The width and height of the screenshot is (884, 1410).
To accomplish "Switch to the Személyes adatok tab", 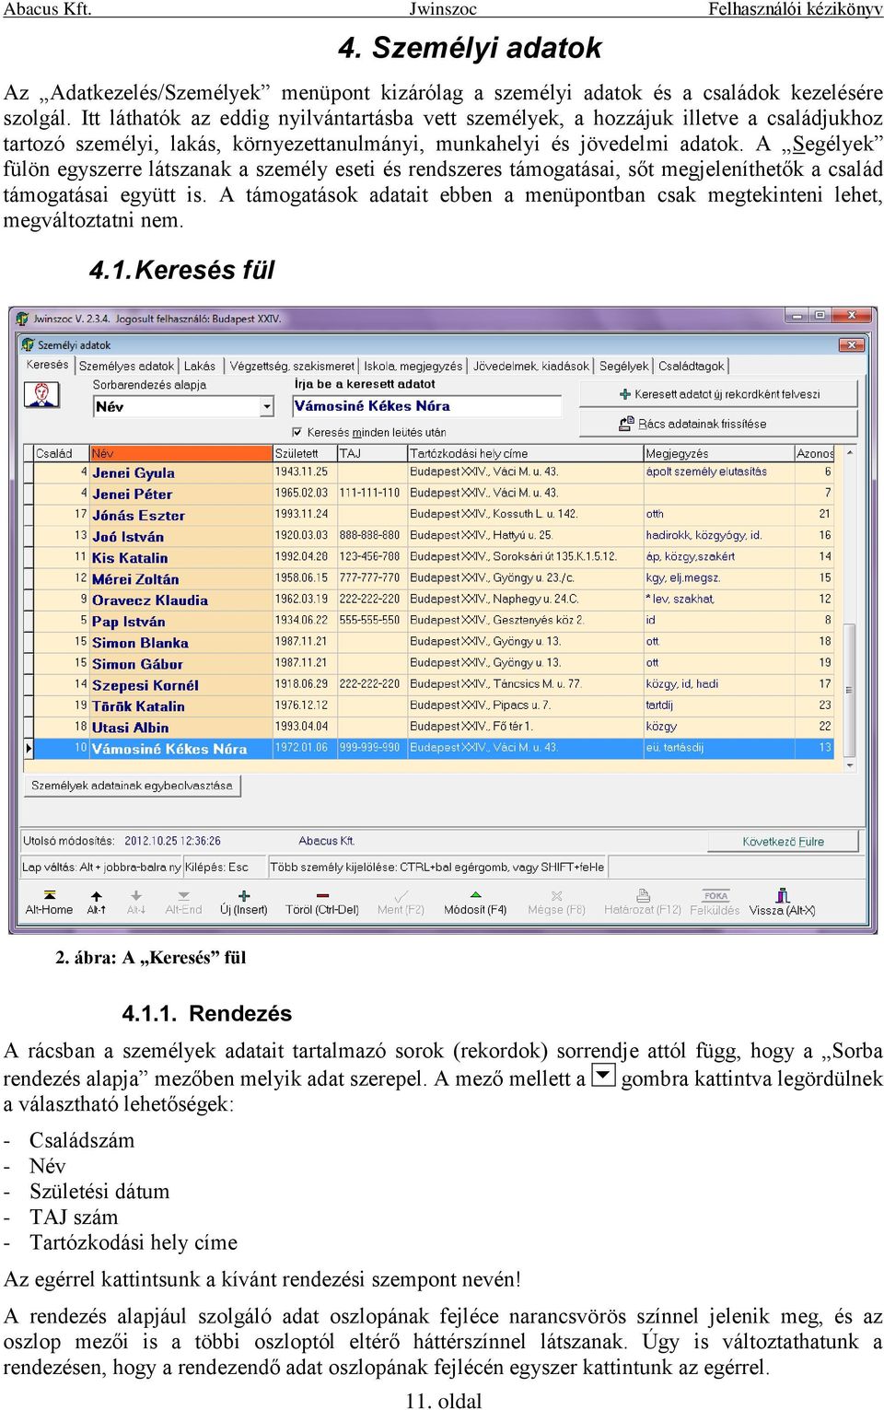I will 126,366.
